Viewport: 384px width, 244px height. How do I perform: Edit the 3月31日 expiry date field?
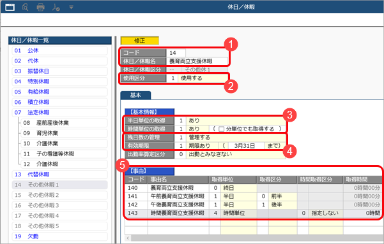coord(247,146)
